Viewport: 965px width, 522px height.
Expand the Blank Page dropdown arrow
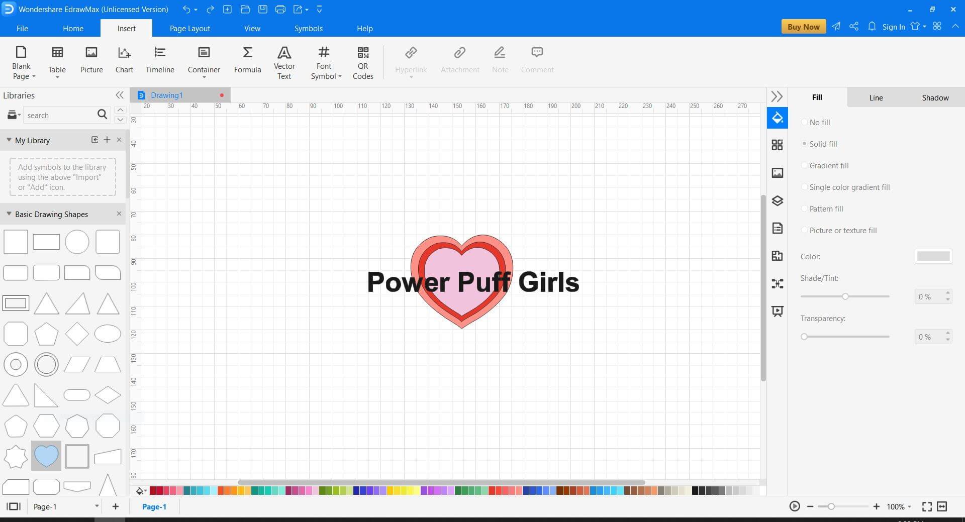34,76
